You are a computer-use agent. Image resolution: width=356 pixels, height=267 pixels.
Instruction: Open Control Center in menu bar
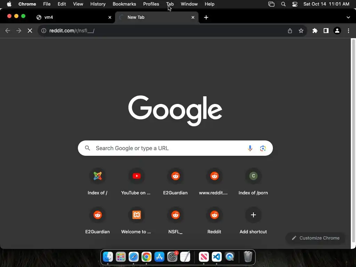pyautogui.click(x=295, y=4)
